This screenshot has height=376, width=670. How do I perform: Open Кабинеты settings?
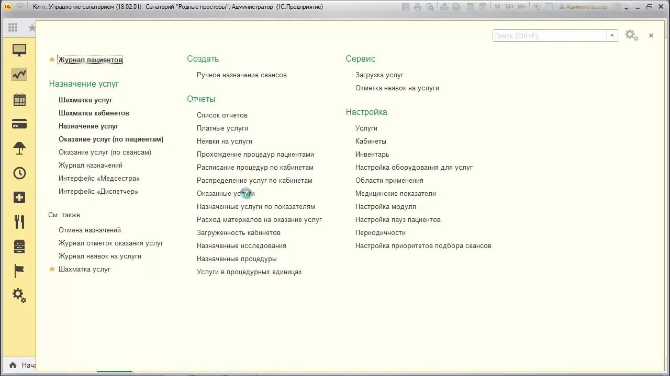pyautogui.click(x=371, y=141)
